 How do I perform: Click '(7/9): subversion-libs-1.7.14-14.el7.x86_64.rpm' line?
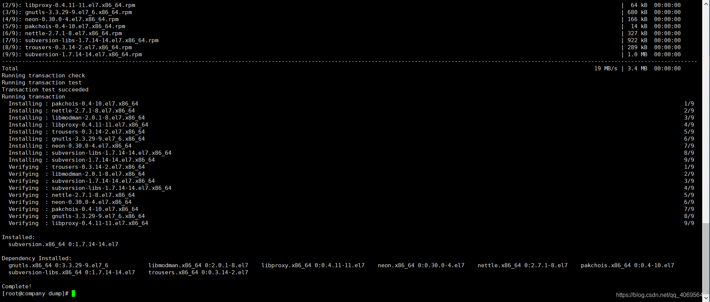tap(80, 40)
